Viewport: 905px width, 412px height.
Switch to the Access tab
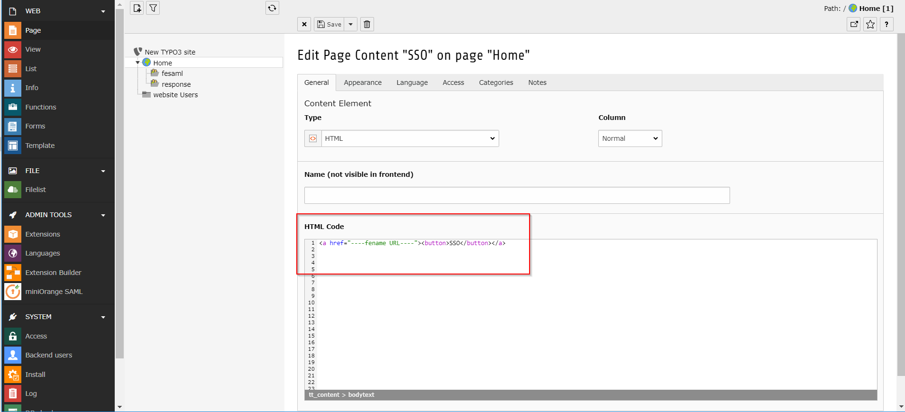tap(453, 82)
